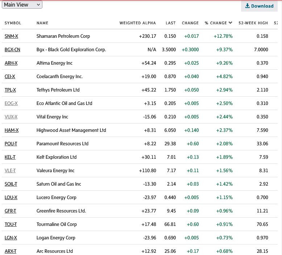This screenshot has width=282, height=255.
Task: Select Arc Resources Ltd name
Action: click(55, 251)
